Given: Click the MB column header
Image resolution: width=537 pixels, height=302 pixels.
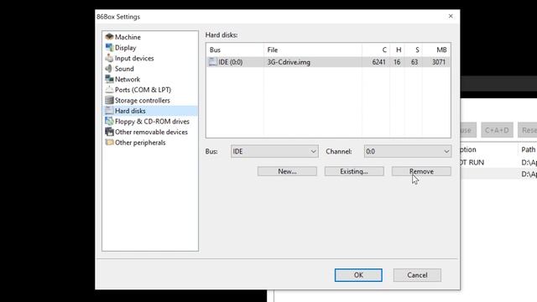Looking at the screenshot, I should [x=436, y=50].
